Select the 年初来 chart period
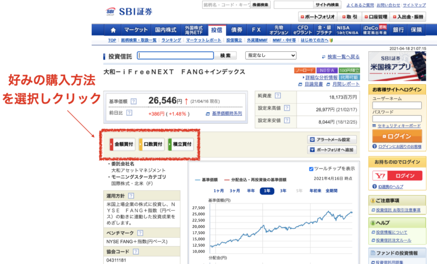Image resolution: width=437 pixels, height=264 pixels. [x=315, y=191]
